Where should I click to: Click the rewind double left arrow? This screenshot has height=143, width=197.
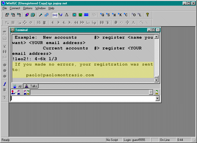click(76, 23)
